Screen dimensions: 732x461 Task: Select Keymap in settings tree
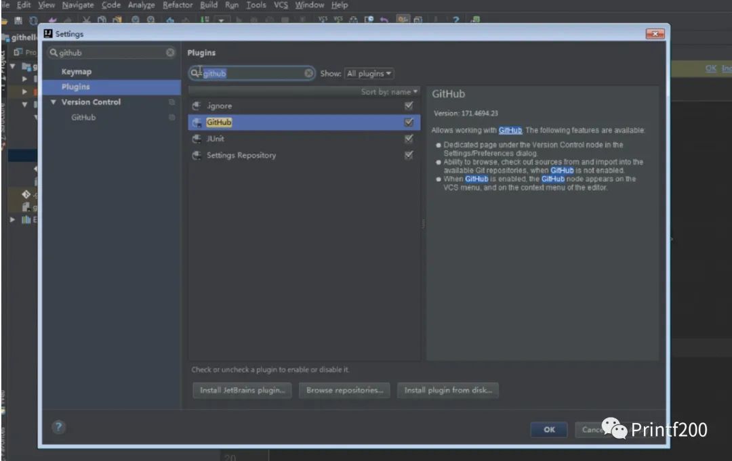tap(77, 72)
